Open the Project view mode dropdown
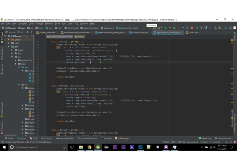The height and width of the screenshot is (168, 237). [x=11, y=32]
